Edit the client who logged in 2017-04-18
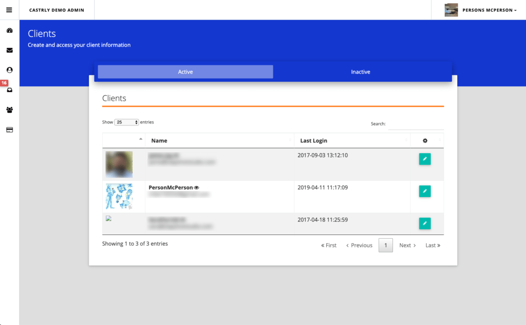The height and width of the screenshot is (325, 526). coord(425,223)
